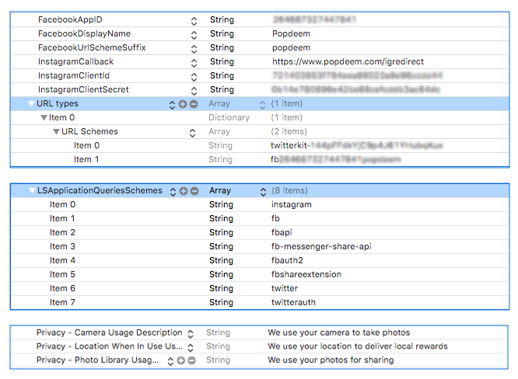Screen dimensions: 518x379
Task: Select the FacebookAppID key
Action: [70, 19]
